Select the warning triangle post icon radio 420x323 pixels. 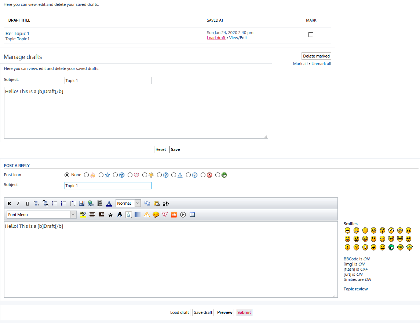tap(174, 175)
